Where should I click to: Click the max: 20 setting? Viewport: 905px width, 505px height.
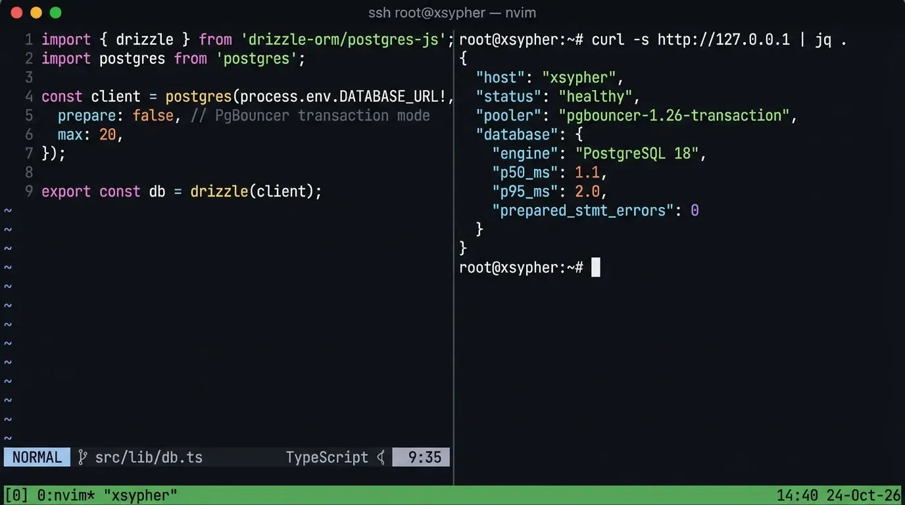click(87, 135)
